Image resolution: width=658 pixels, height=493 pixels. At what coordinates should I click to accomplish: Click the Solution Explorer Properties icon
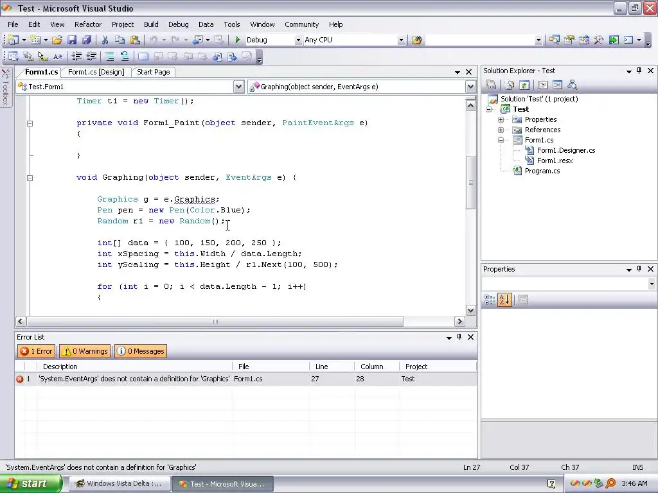[x=491, y=85]
